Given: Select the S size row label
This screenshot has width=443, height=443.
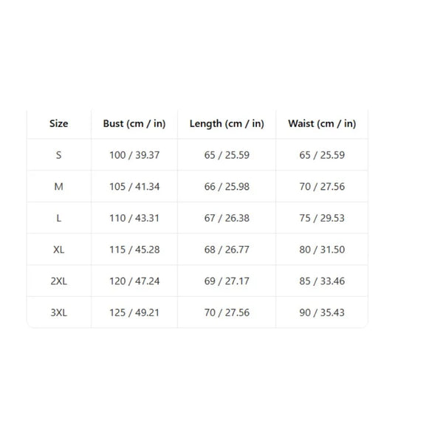Looking at the screenshot, I should (59, 155).
